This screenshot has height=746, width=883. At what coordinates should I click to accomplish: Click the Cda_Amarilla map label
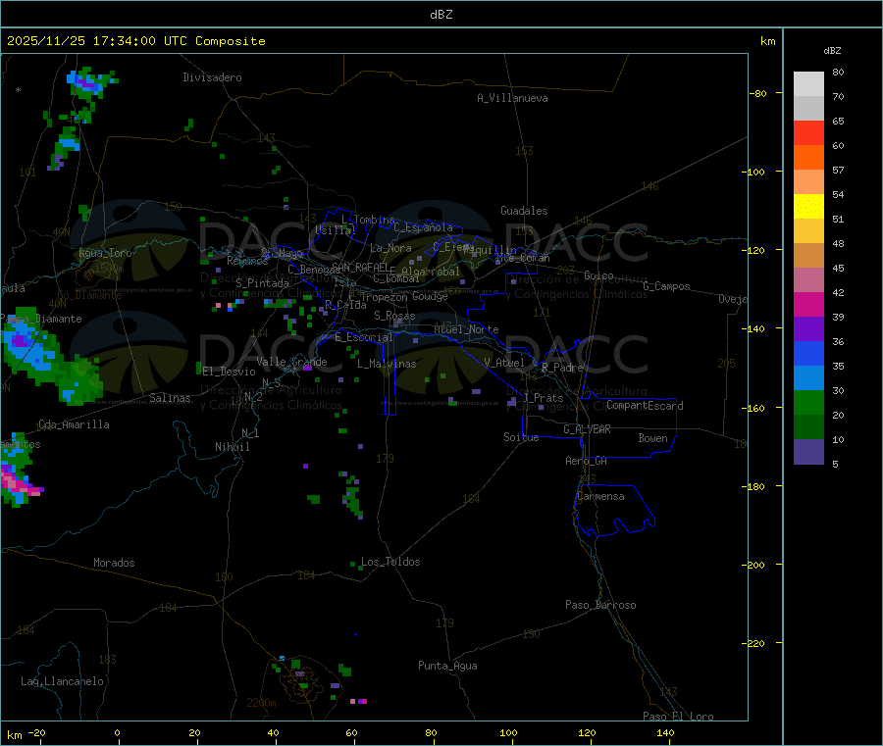coord(74,424)
